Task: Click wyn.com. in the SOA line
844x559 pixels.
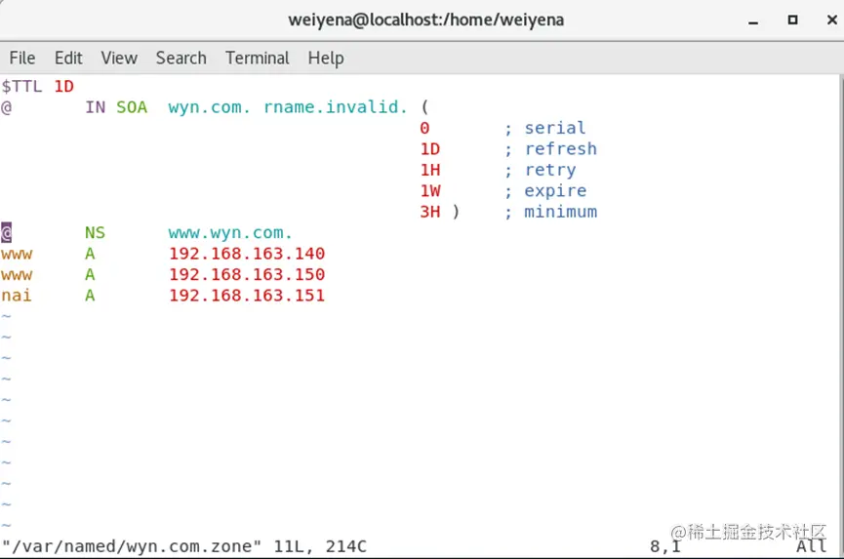Action: (210, 107)
